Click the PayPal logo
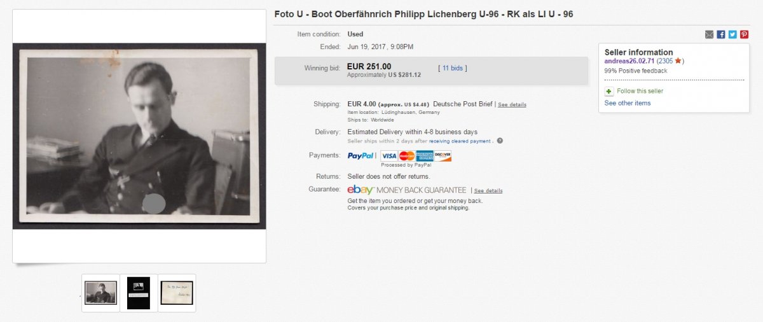Image resolution: width=763 pixels, height=322 pixels. (x=361, y=156)
